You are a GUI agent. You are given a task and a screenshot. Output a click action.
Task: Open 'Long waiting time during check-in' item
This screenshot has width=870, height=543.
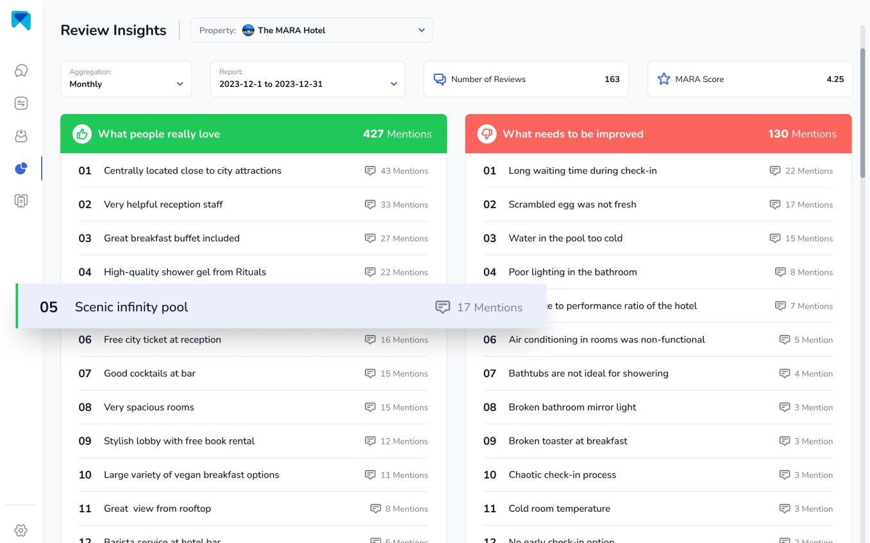pos(582,171)
